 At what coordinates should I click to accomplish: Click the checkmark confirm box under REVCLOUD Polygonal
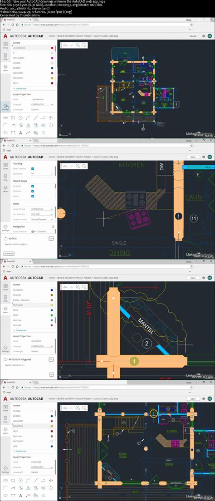click(51, 374)
